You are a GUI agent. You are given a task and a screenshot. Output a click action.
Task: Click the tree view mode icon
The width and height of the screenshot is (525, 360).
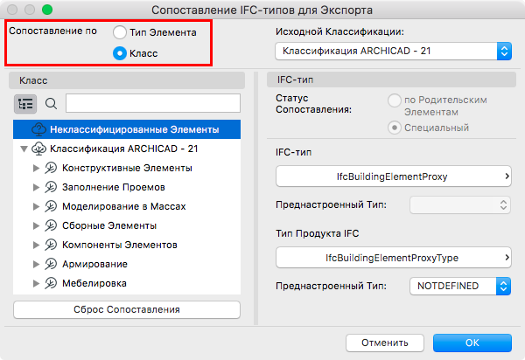pyautogui.click(x=25, y=103)
